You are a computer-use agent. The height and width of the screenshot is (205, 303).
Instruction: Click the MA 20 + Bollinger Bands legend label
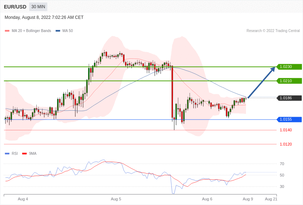click(31, 31)
